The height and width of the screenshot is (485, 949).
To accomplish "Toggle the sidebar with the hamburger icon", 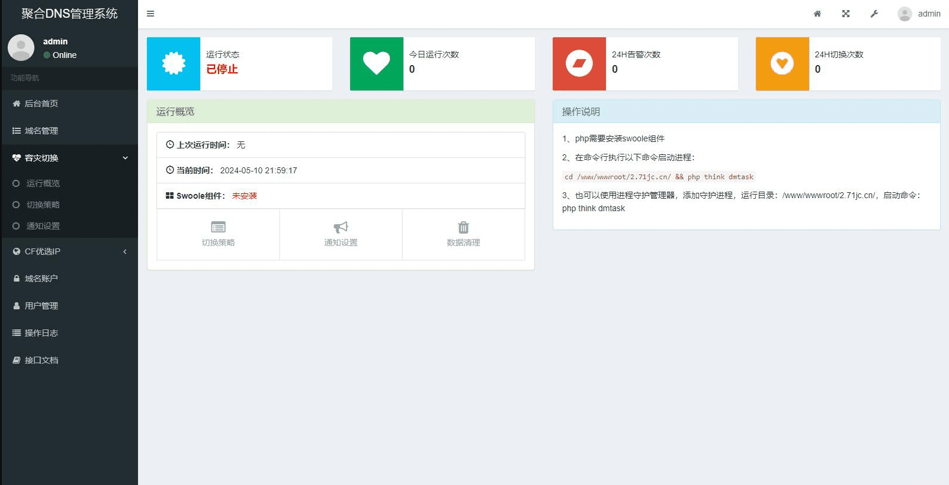I will coord(150,14).
